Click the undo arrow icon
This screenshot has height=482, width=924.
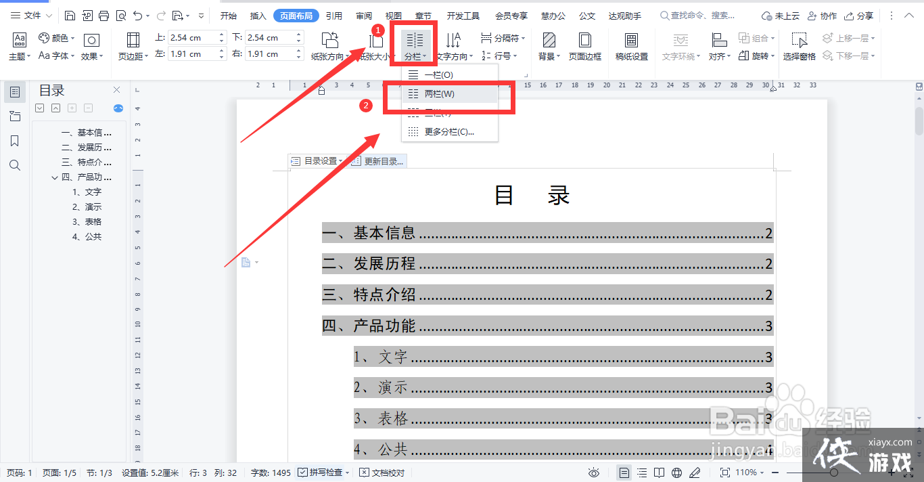pyautogui.click(x=138, y=16)
